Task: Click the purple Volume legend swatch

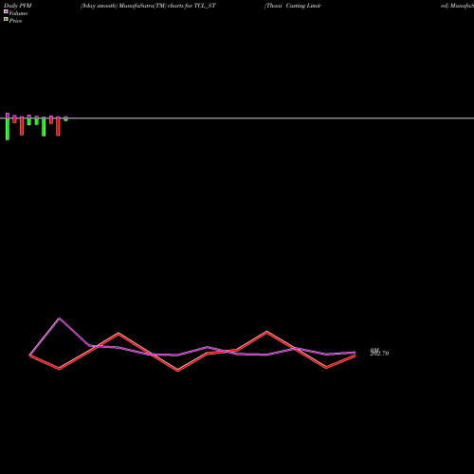Action: coord(6,11)
